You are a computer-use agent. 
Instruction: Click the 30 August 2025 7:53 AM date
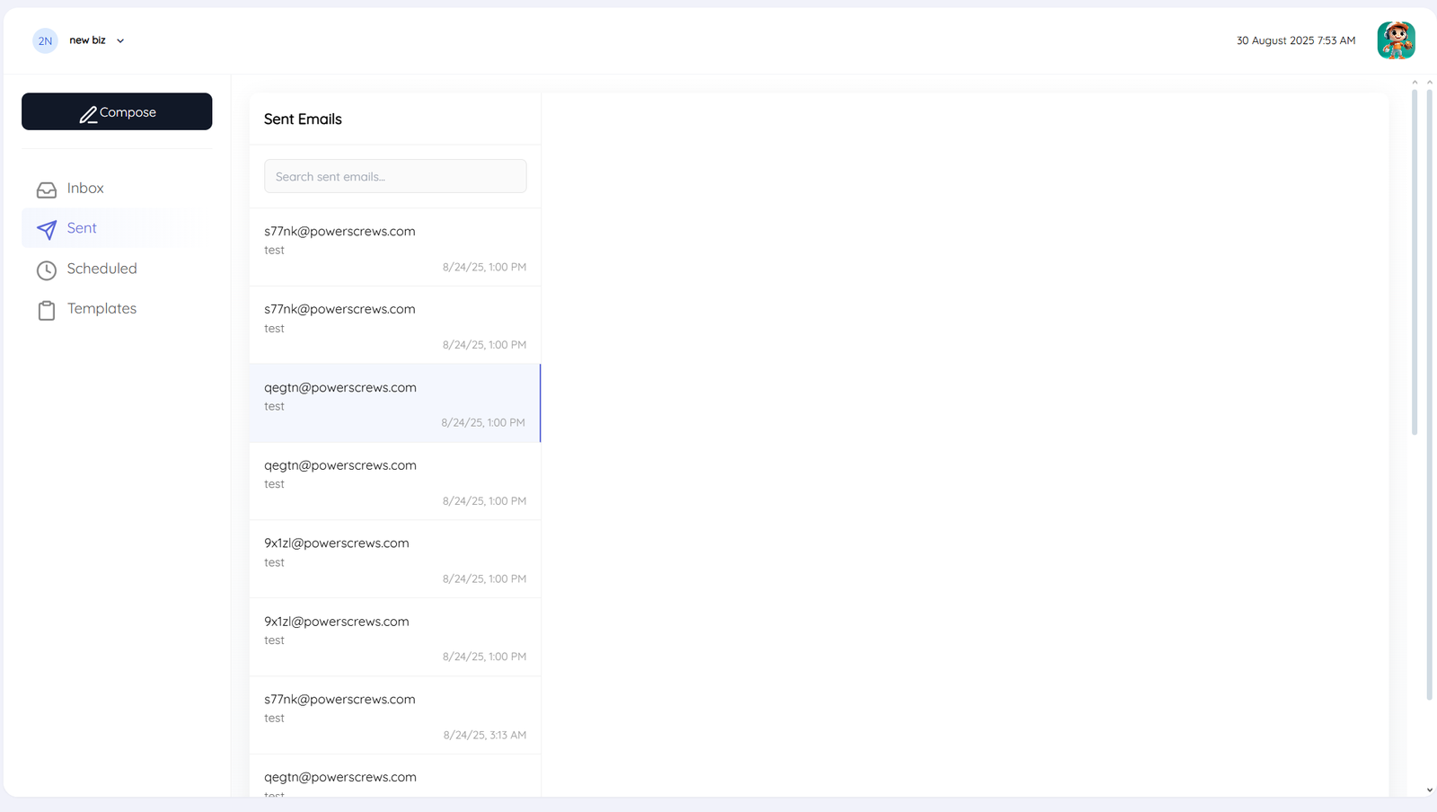1296,40
